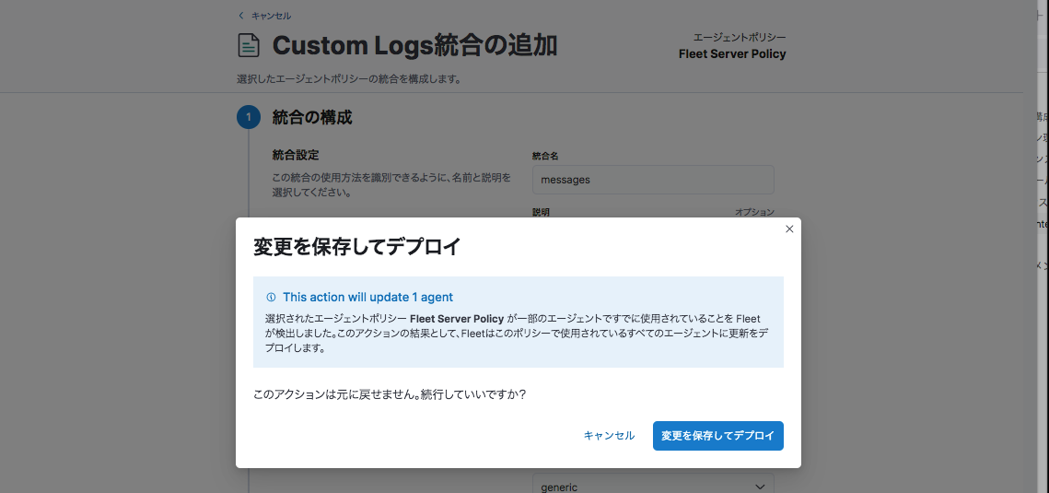
Task: Click the 統合名 field containing messages
Action: point(652,180)
